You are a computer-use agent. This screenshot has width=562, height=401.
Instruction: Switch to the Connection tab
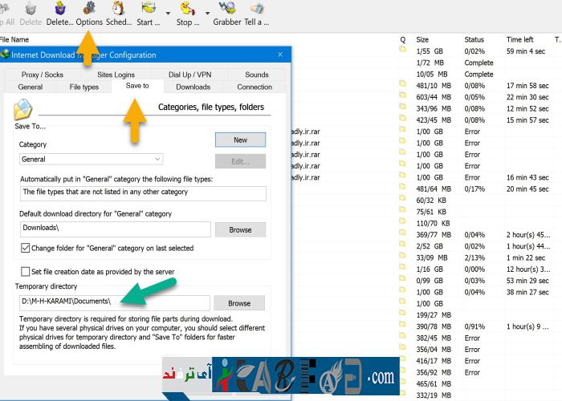point(255,87)
